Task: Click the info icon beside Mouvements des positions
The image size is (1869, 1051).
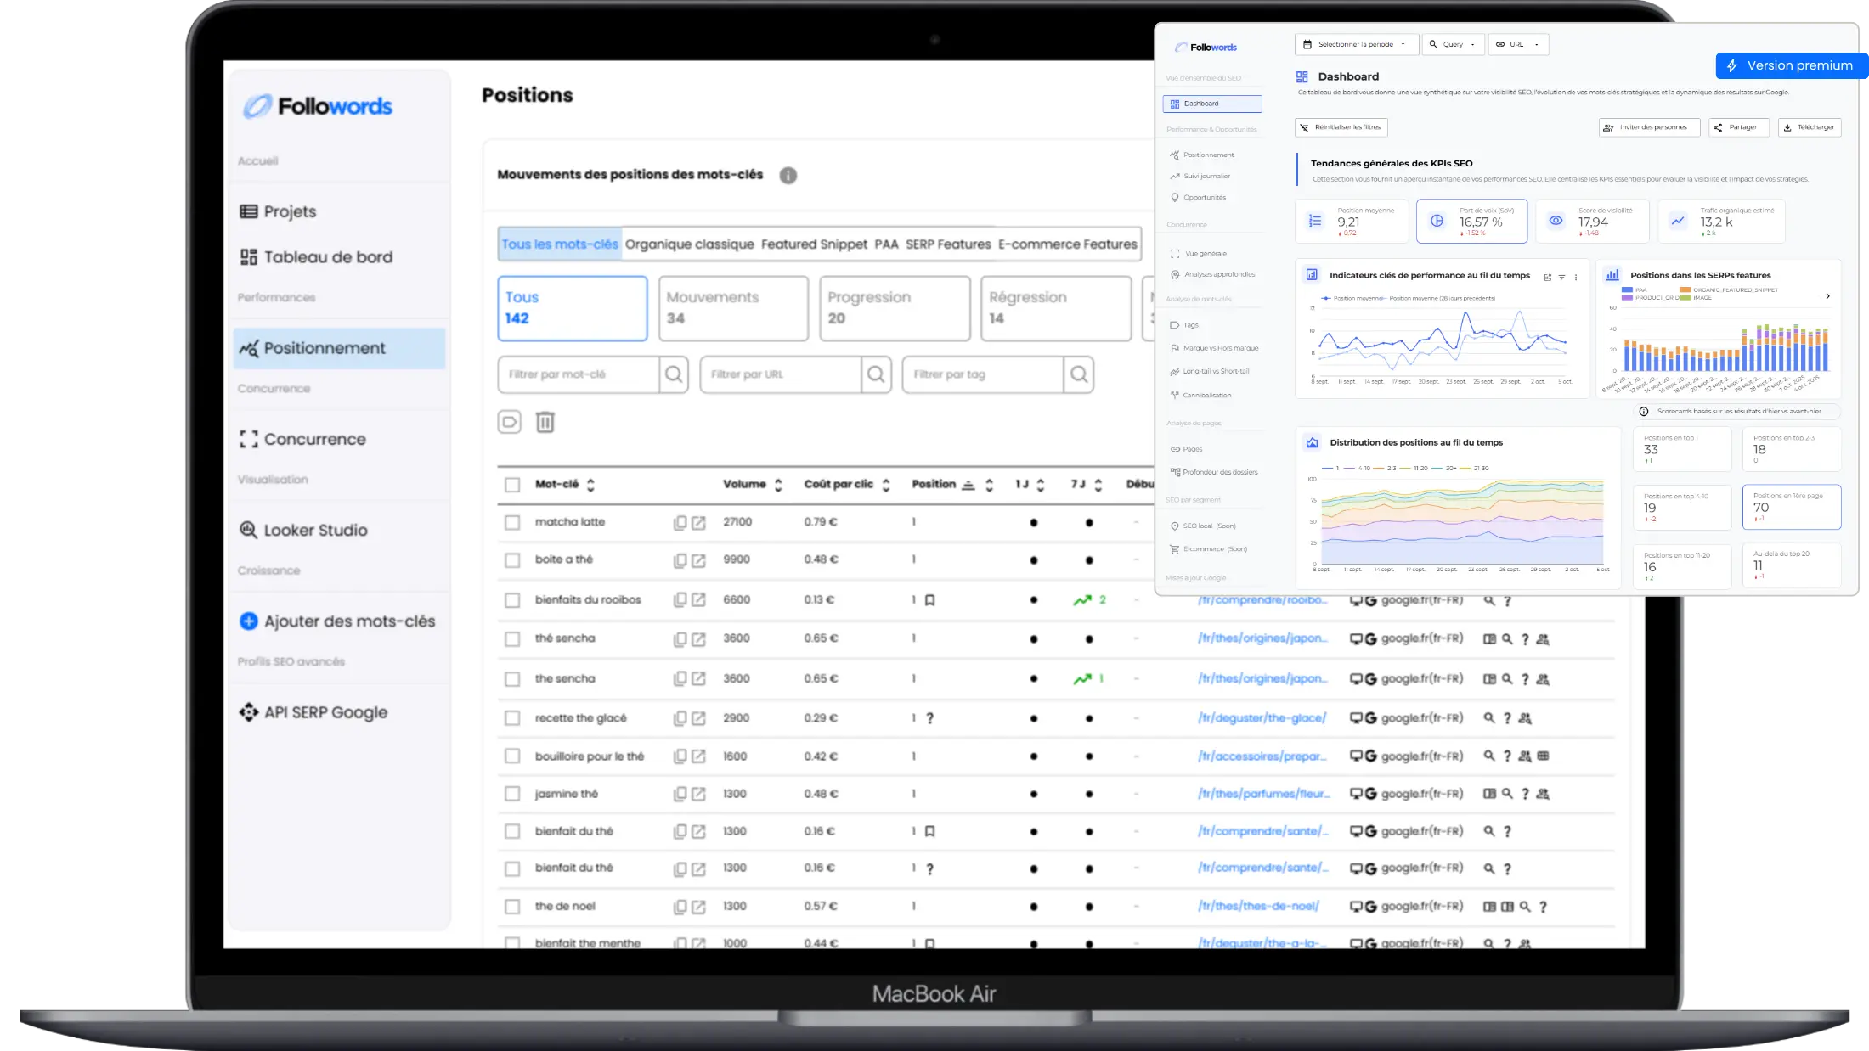Action: click(788, 176)
